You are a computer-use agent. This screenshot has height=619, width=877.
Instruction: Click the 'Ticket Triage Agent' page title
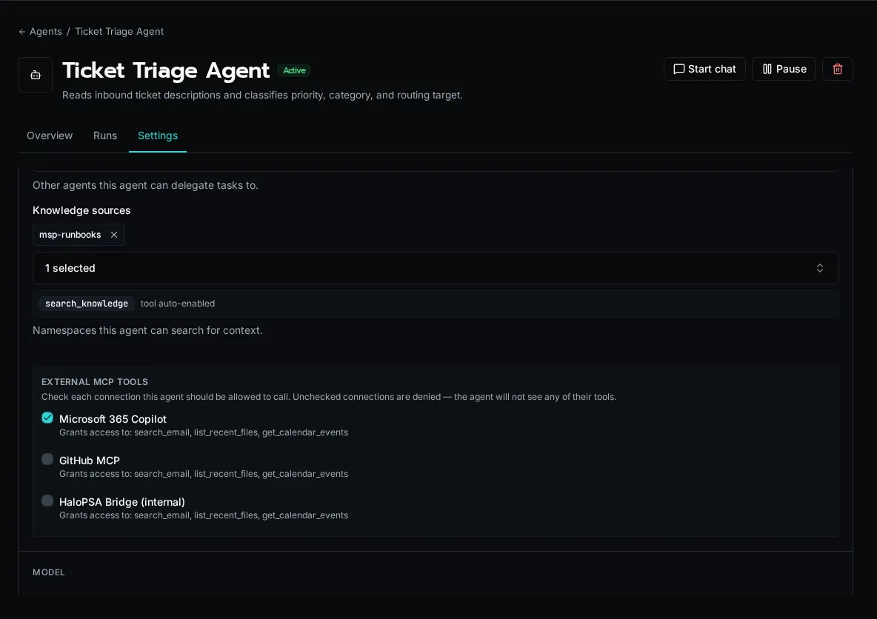click(166, 70)
